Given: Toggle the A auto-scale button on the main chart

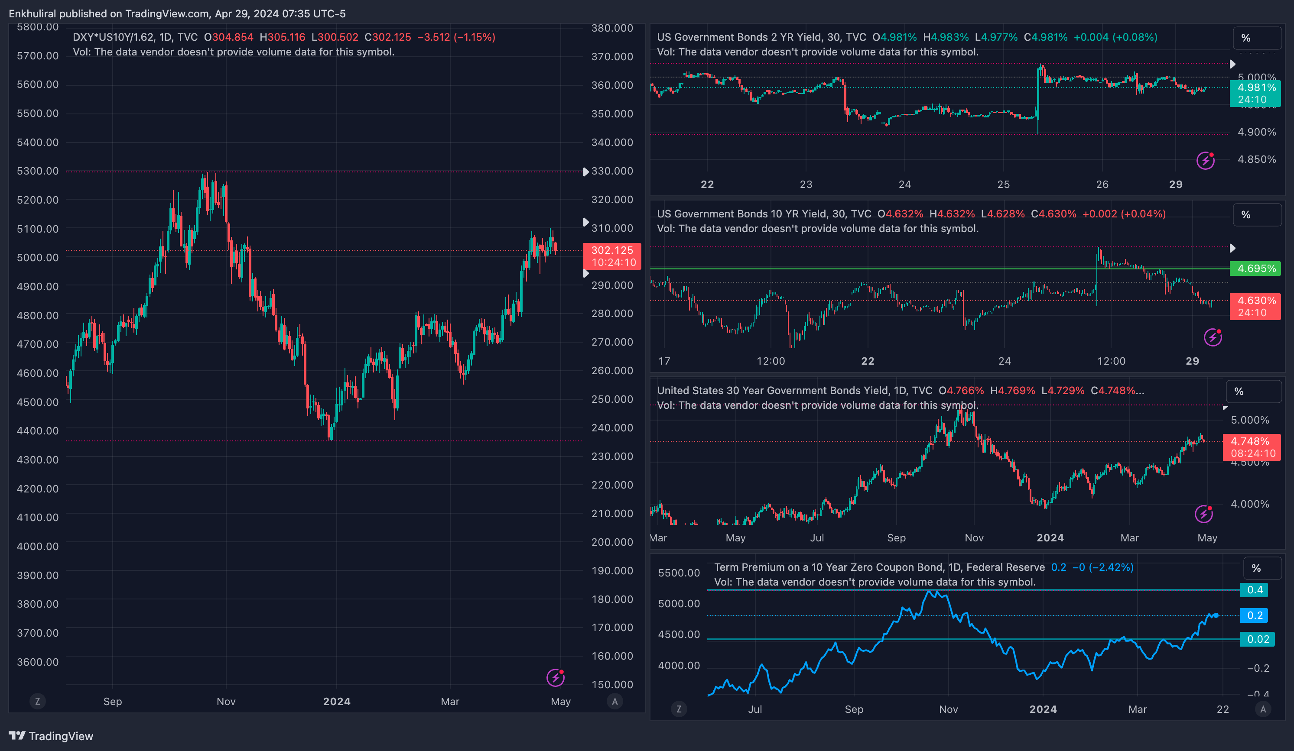Looking at the screenshot, I should pyautogui.click(x=614, y=701).
